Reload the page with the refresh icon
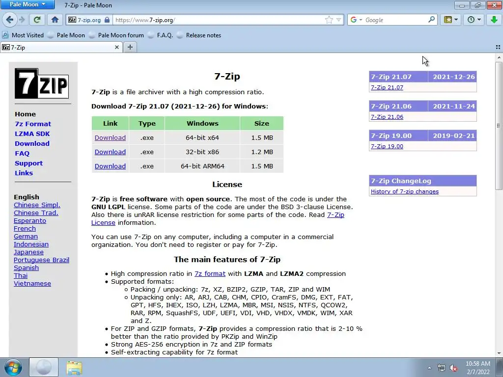503x377 pixels. pyautogui.click(x=37, y=20)
